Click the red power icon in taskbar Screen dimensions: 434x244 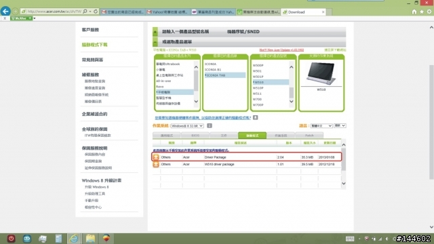point(11,239)
